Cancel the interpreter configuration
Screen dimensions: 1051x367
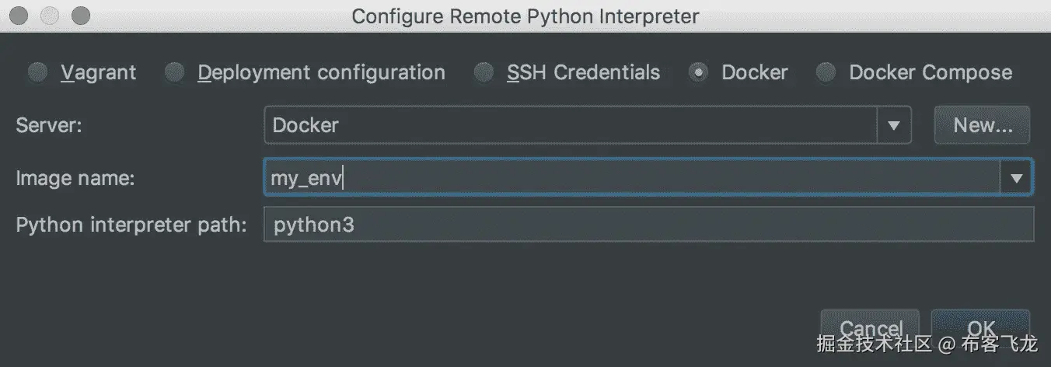coord(871,329)
